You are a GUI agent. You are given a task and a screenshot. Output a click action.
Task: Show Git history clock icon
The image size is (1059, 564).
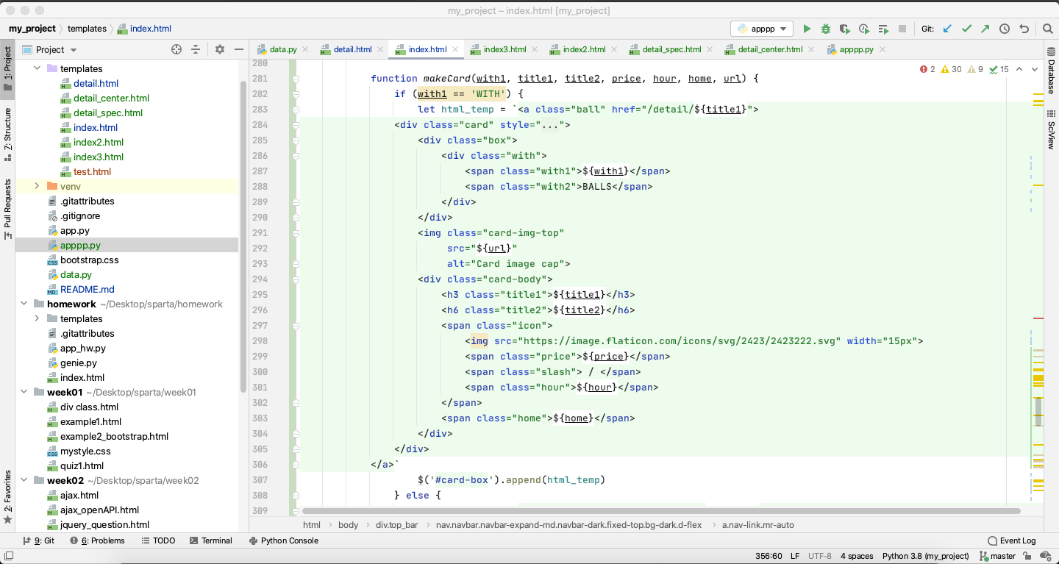[1005, 29]
